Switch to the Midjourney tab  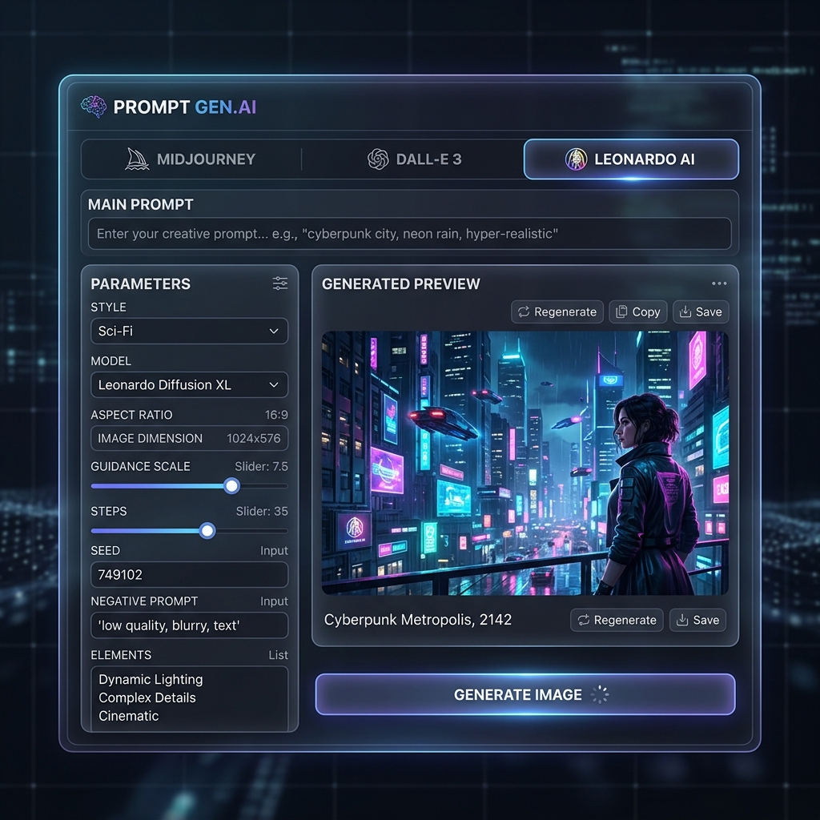tap(191, 159)
